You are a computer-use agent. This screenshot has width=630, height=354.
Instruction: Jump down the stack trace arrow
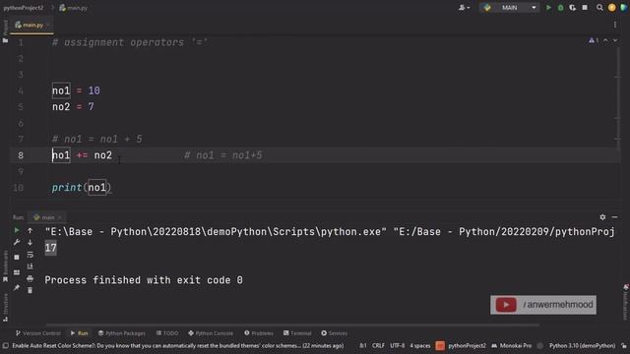(x=31, y=243)
